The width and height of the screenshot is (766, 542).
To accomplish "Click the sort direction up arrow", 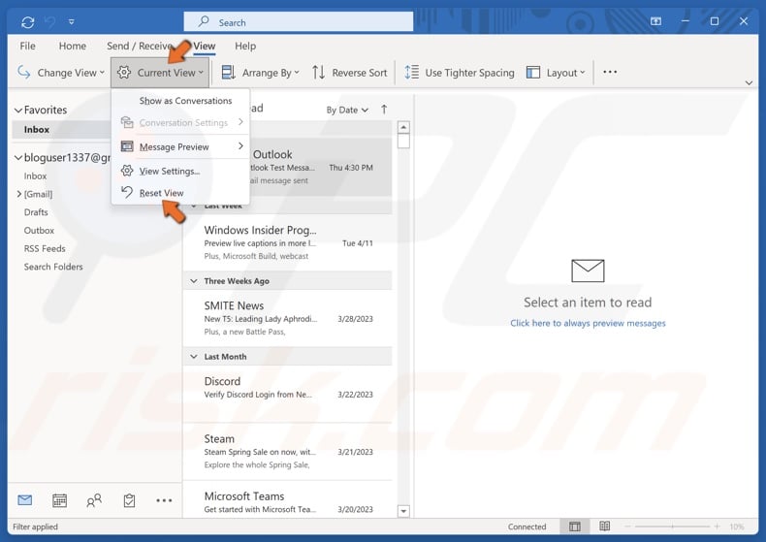I will click(x=385, y=110).
